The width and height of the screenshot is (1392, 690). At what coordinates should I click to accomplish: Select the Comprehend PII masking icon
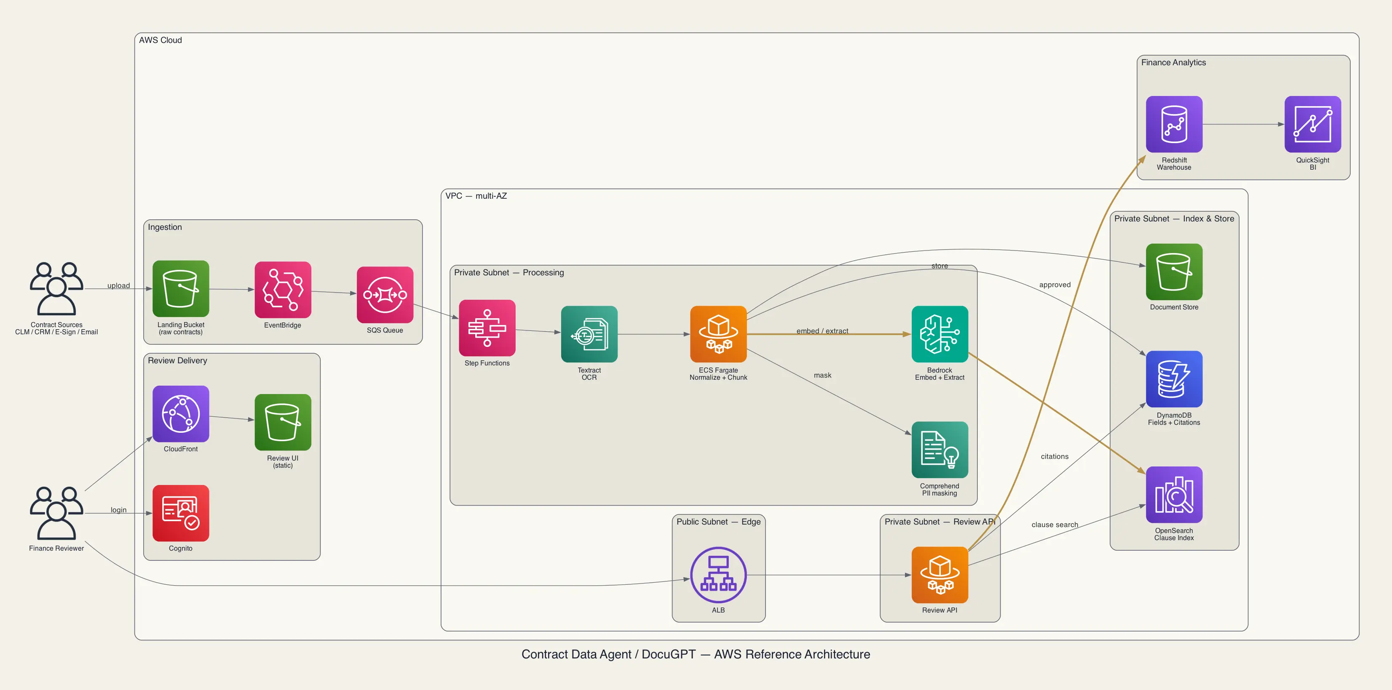[940, 450]
